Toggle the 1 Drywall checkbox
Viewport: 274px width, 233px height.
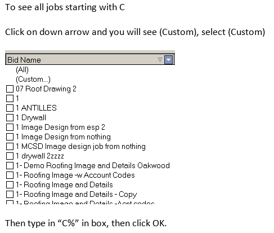(10, 118)
